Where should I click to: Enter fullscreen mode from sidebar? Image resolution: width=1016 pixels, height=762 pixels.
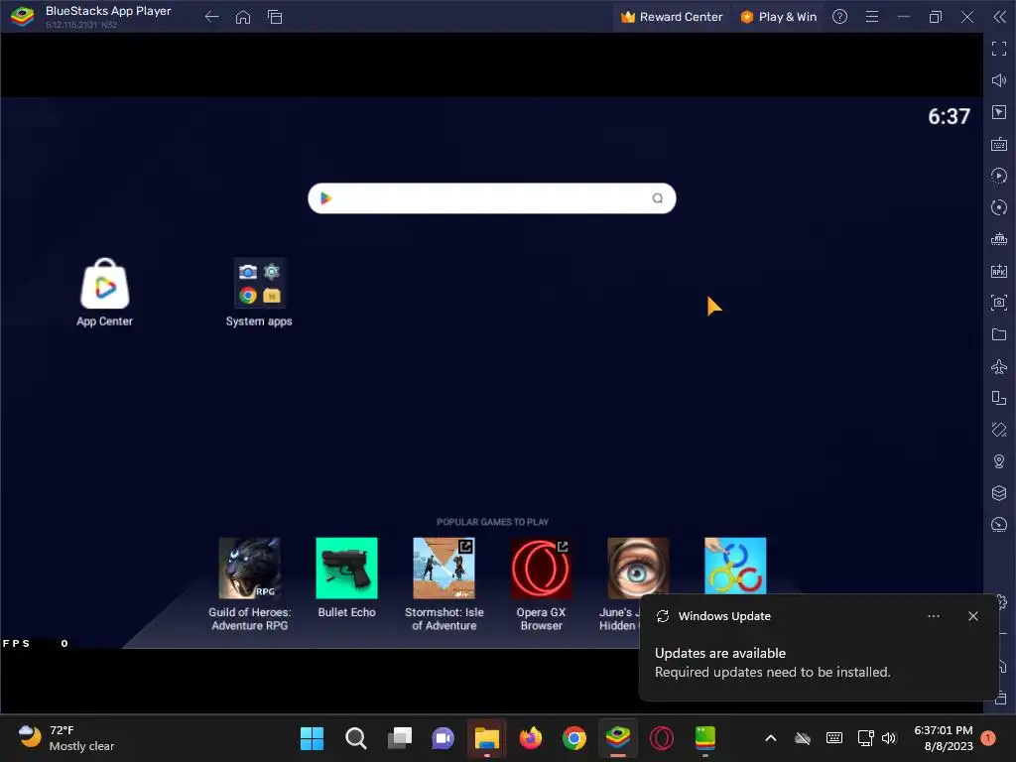pos(999,49)
